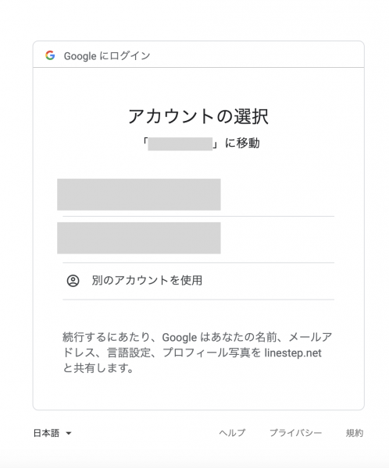The width and height of the screenshot is (389, 468).
Task: Open the ヘルプ link
Action: click(x=232, y=433)
